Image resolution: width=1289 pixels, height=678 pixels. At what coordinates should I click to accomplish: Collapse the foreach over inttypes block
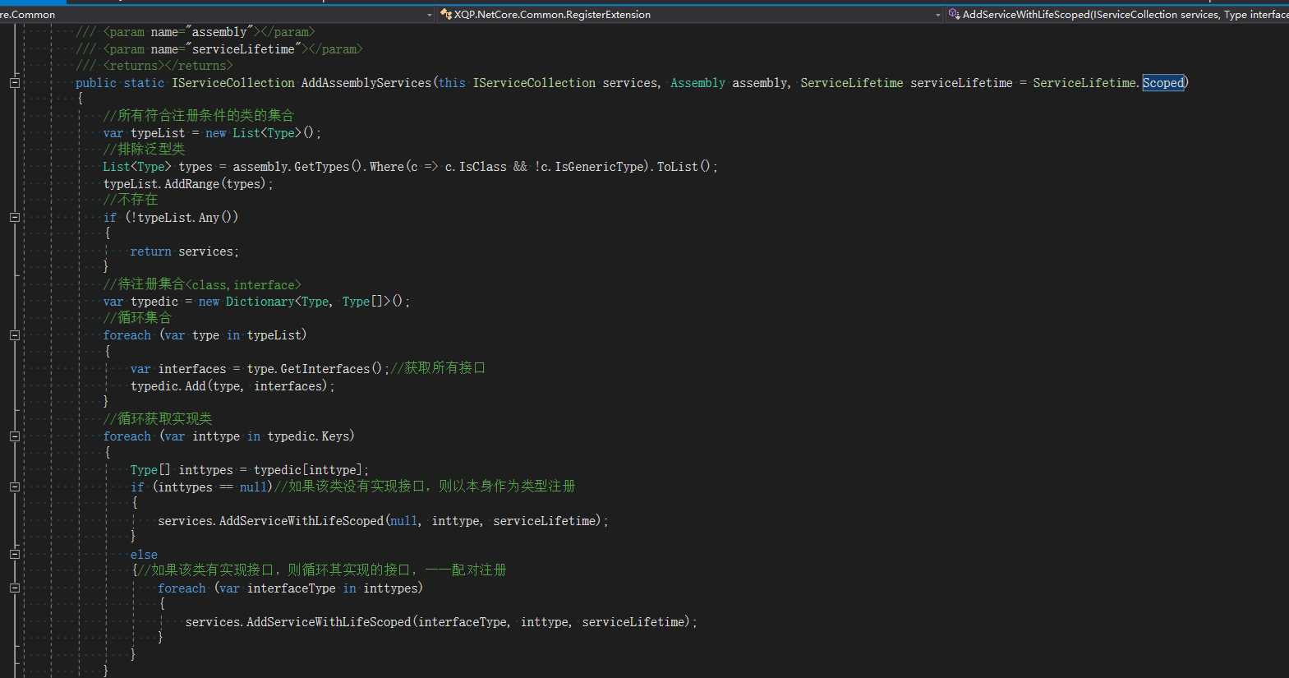click(15, 588)
